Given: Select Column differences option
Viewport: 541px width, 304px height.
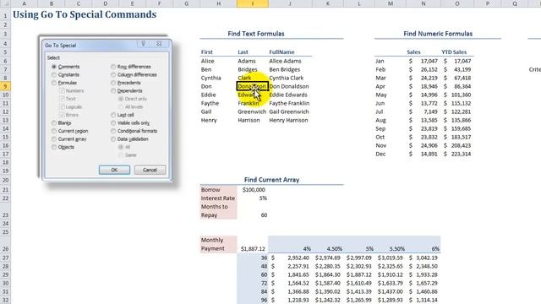Looking at the screenshot, I should pyautogui.click(x=134, y=74).
